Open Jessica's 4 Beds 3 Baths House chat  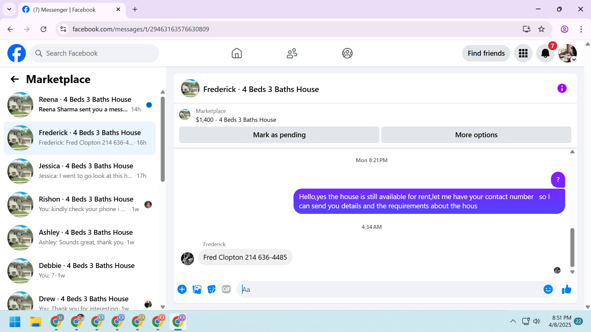click(x=79, y=171)
